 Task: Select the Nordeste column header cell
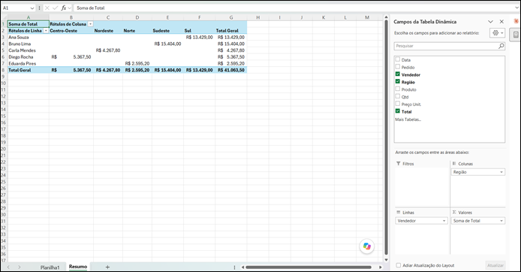(x=108, y=31)
